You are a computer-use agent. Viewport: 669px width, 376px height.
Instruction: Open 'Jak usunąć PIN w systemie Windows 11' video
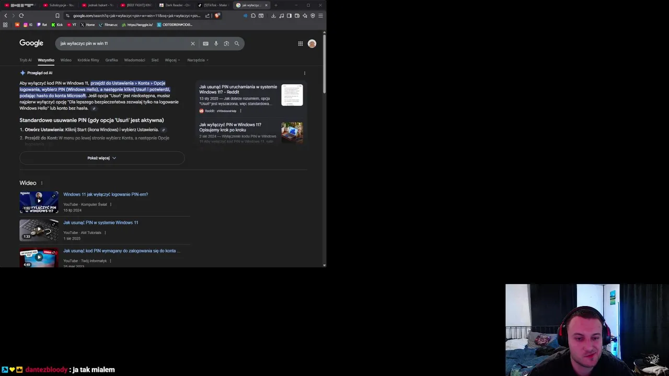tap(101, 222)
